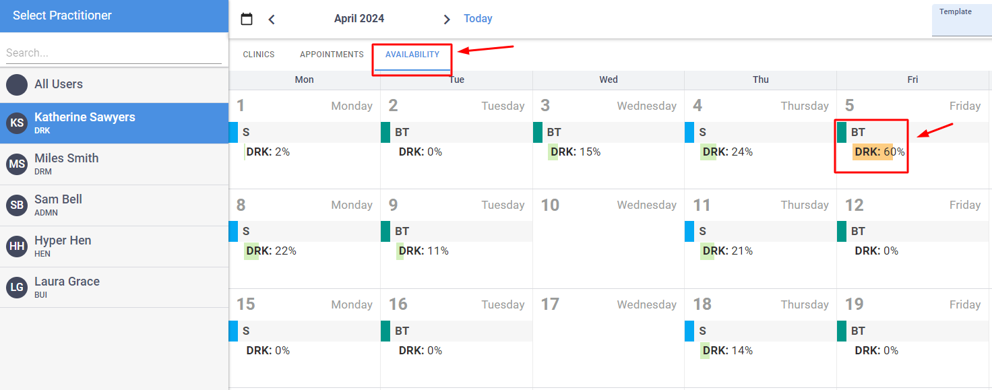Click the SB avatar for Sam Bell

coord(17,205)
